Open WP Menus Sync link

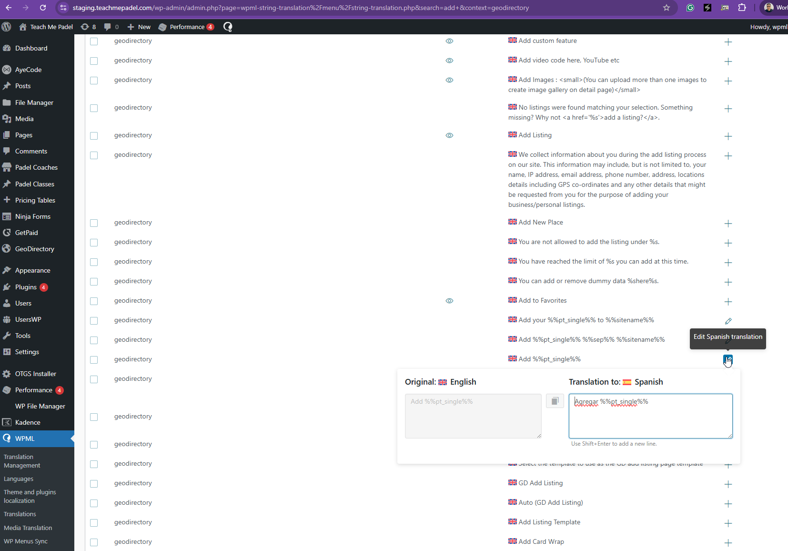point(26,541)
